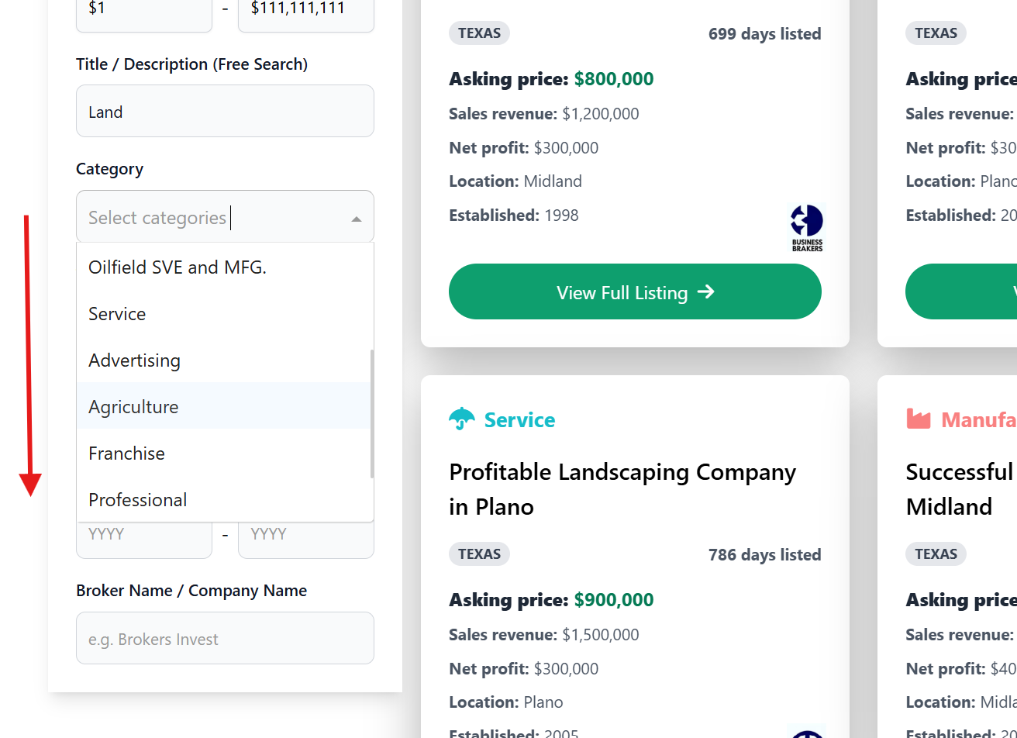Screen dimensions: 1017x738
Task: Click the Business Brakers broker logo
Action: (806, 228)
